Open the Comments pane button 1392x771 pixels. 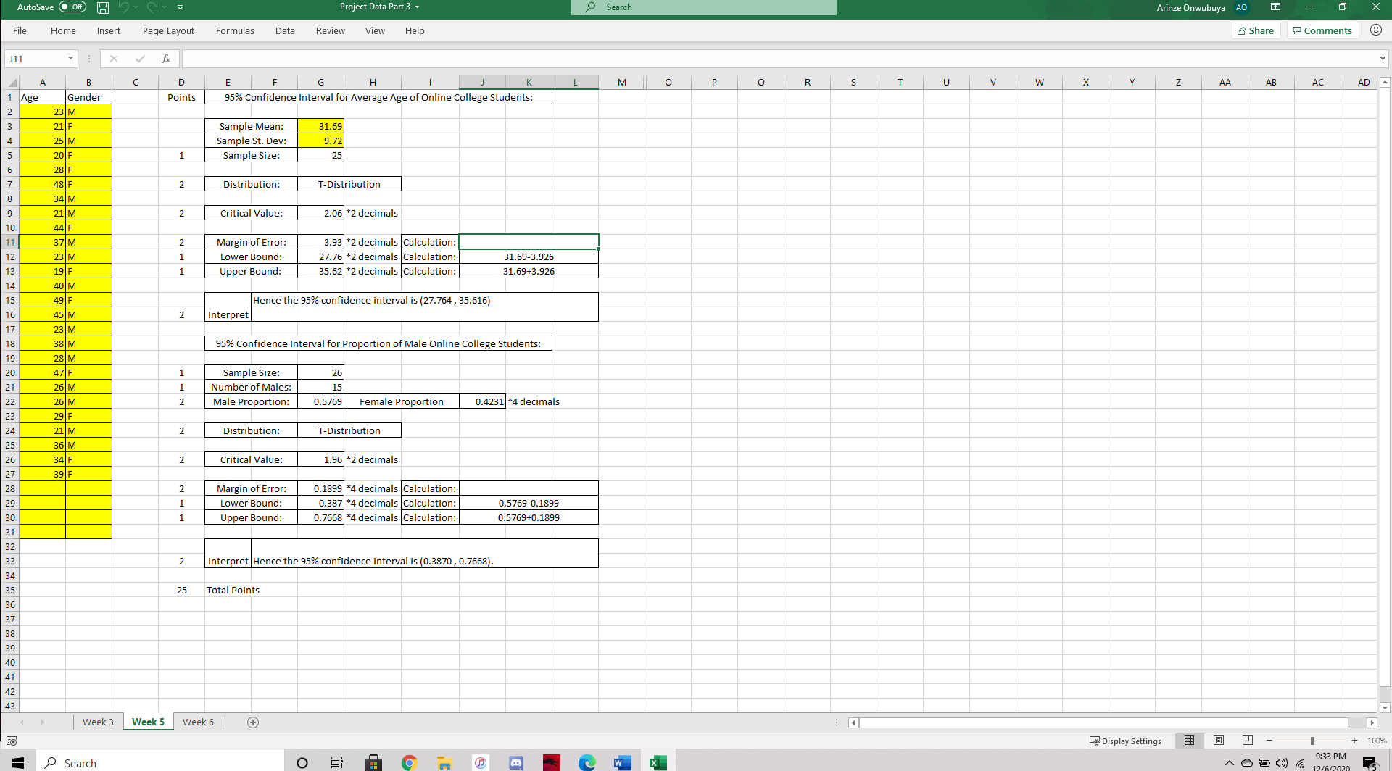(1322, 30)
